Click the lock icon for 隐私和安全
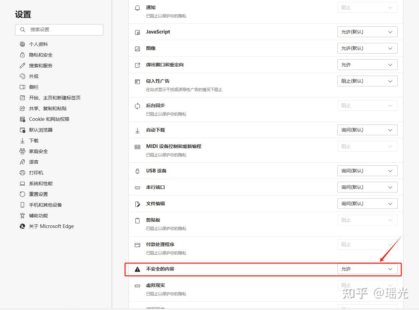This screenshot has height=310, width=419. click(x=22, y=55)
